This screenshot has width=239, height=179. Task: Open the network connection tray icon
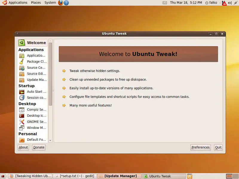point(236,3)
